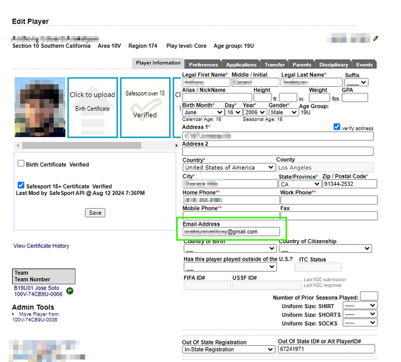Viewport: 401px width, 362px height.
Task: Switch to the Applications tab
Action: coord(241,65)
